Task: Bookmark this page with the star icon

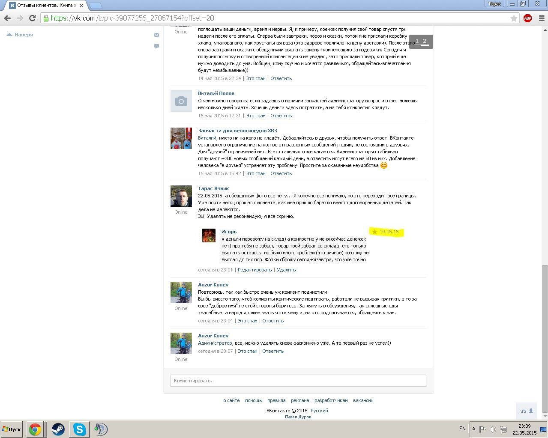Action: coord(513,18)
